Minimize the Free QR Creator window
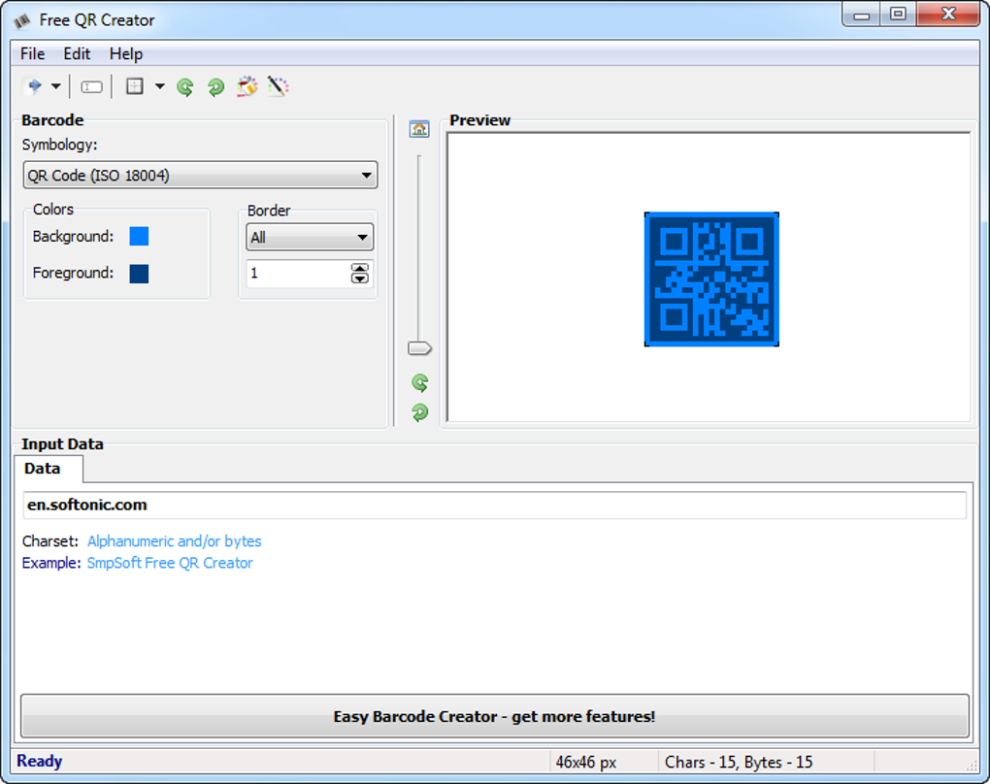The width and height of the screenshot is (990, 784). point(861,16)
